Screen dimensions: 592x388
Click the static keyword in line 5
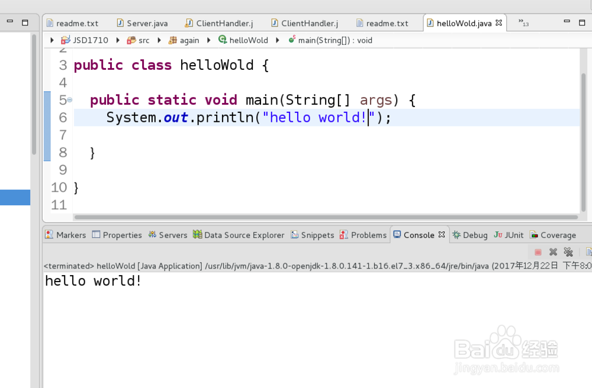point(172,100)
